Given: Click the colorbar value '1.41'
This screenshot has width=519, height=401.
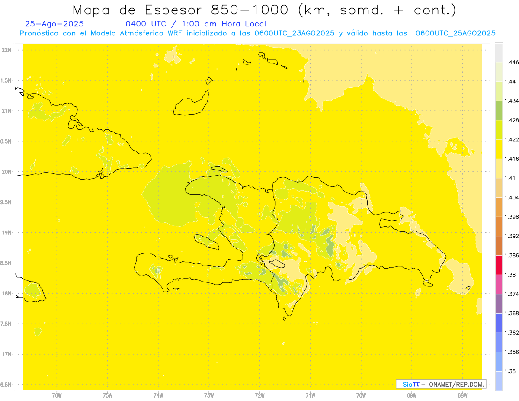Looking at the screenshot, I should (x=510, y=178).
